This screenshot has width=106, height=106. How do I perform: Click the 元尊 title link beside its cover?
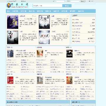21,32
